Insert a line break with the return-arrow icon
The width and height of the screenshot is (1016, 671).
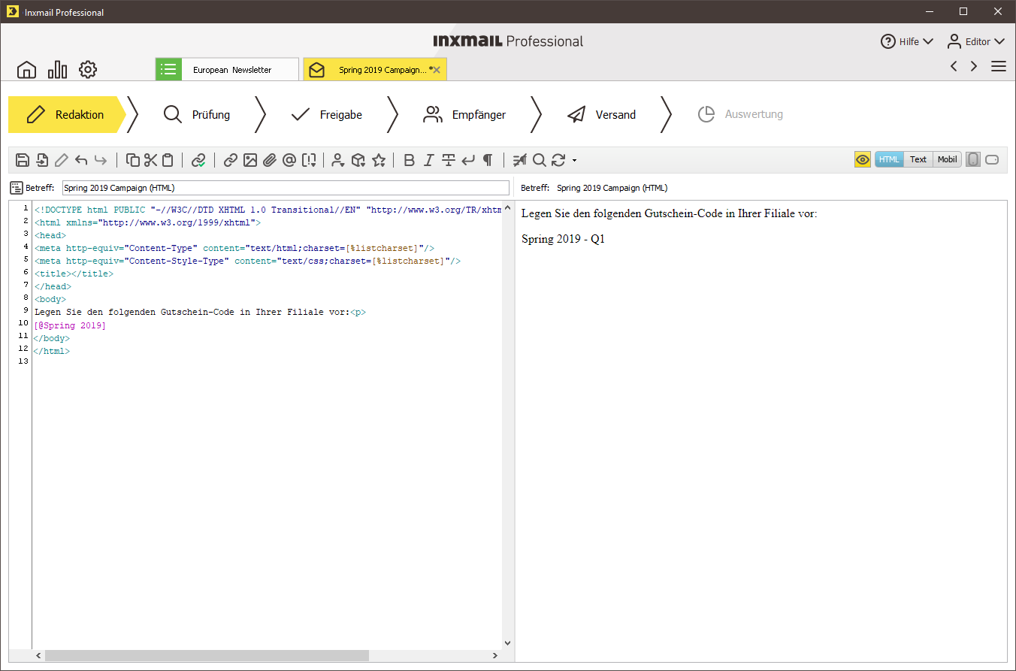pyautogui.click(x=467, y=160)
